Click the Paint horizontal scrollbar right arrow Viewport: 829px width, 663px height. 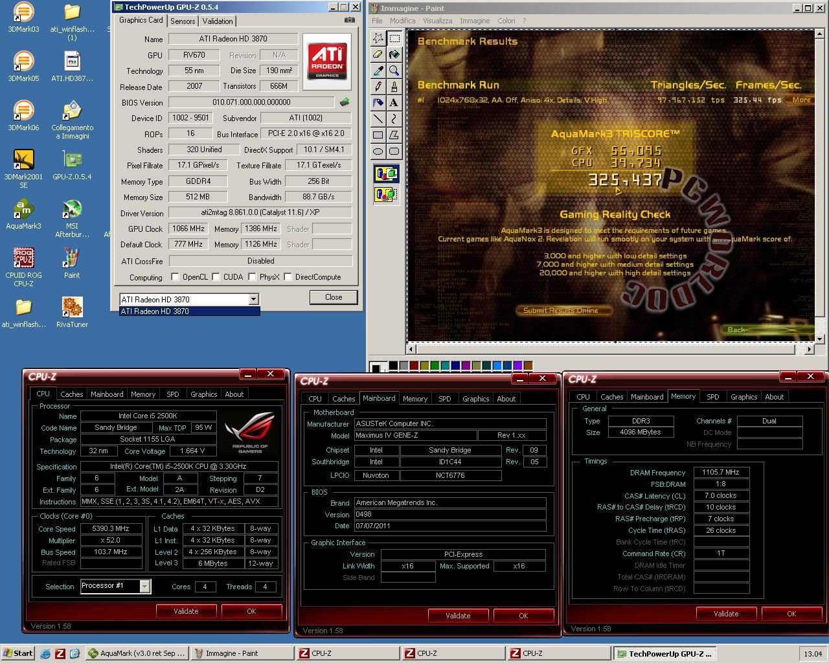coord(809,349)
